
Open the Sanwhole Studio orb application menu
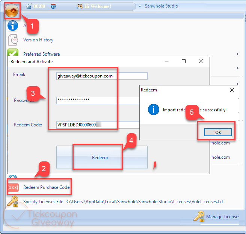12,11
